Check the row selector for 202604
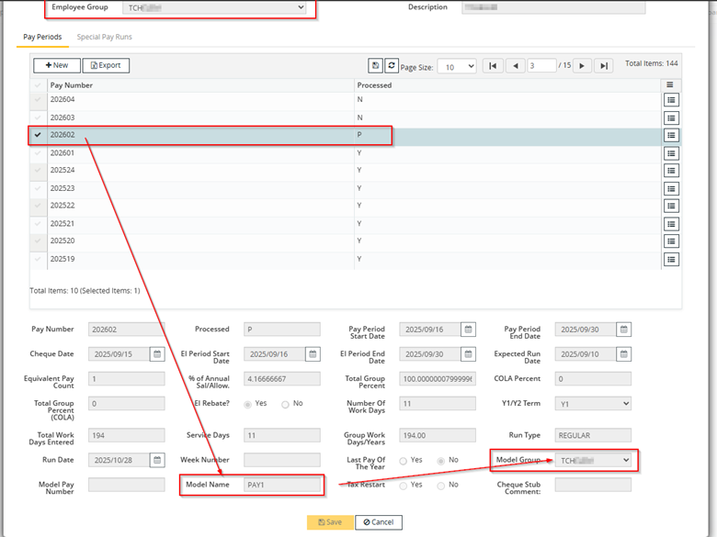Viewport: 717px width, 537px height. pos(38,99)
